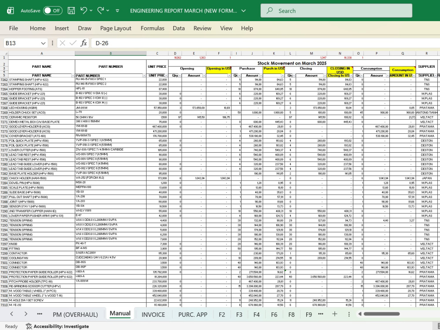440x330 pixels.
Task: Open PART NAME column filter dropdown
Action: click(x=73, y=76)
